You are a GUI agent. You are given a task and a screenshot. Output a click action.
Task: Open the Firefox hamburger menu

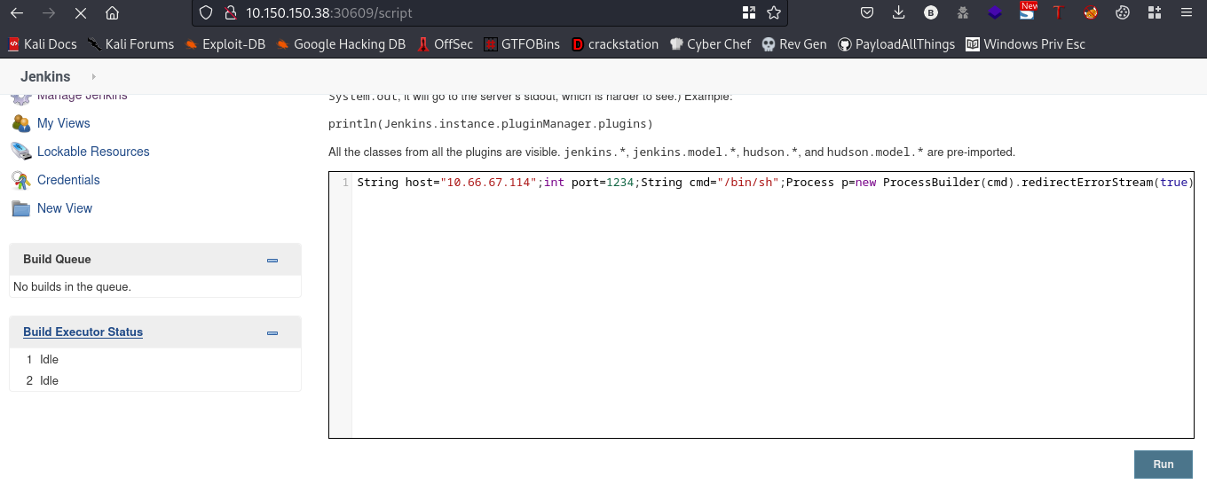click(1186, 12)
